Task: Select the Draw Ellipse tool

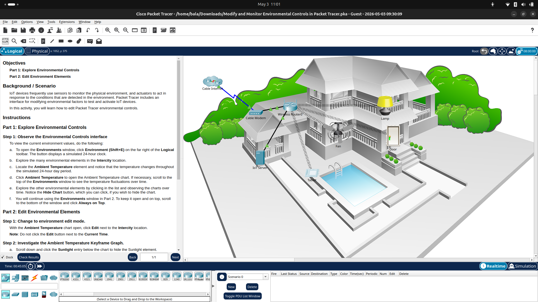Action: pyautogui.click(x=70, y=41)
